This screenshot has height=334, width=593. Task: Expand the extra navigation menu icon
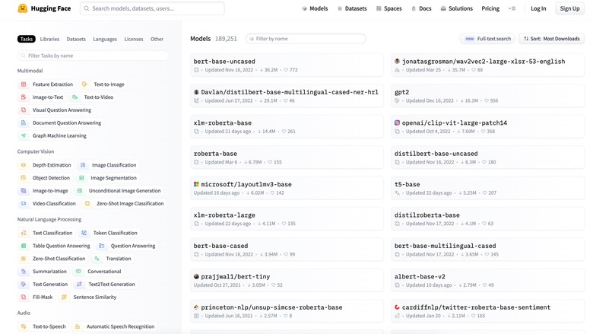(x=512, y=8)
